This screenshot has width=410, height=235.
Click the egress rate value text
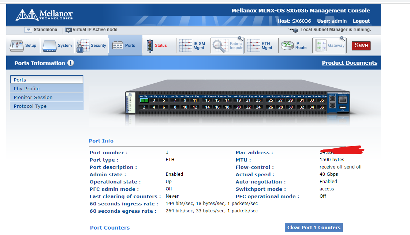(212, 211)
